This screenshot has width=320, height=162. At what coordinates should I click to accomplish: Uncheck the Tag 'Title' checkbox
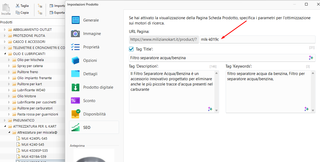pyautogui.click(x=131, y=49)
